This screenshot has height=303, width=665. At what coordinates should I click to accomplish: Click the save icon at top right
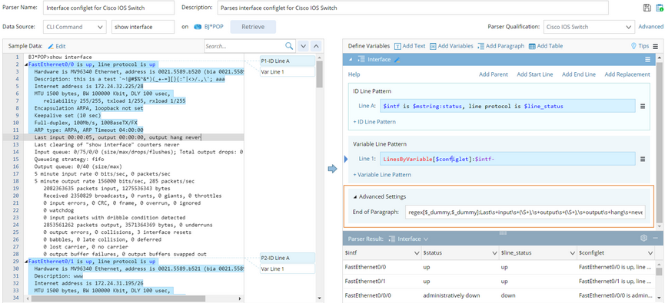click(647, 8)
